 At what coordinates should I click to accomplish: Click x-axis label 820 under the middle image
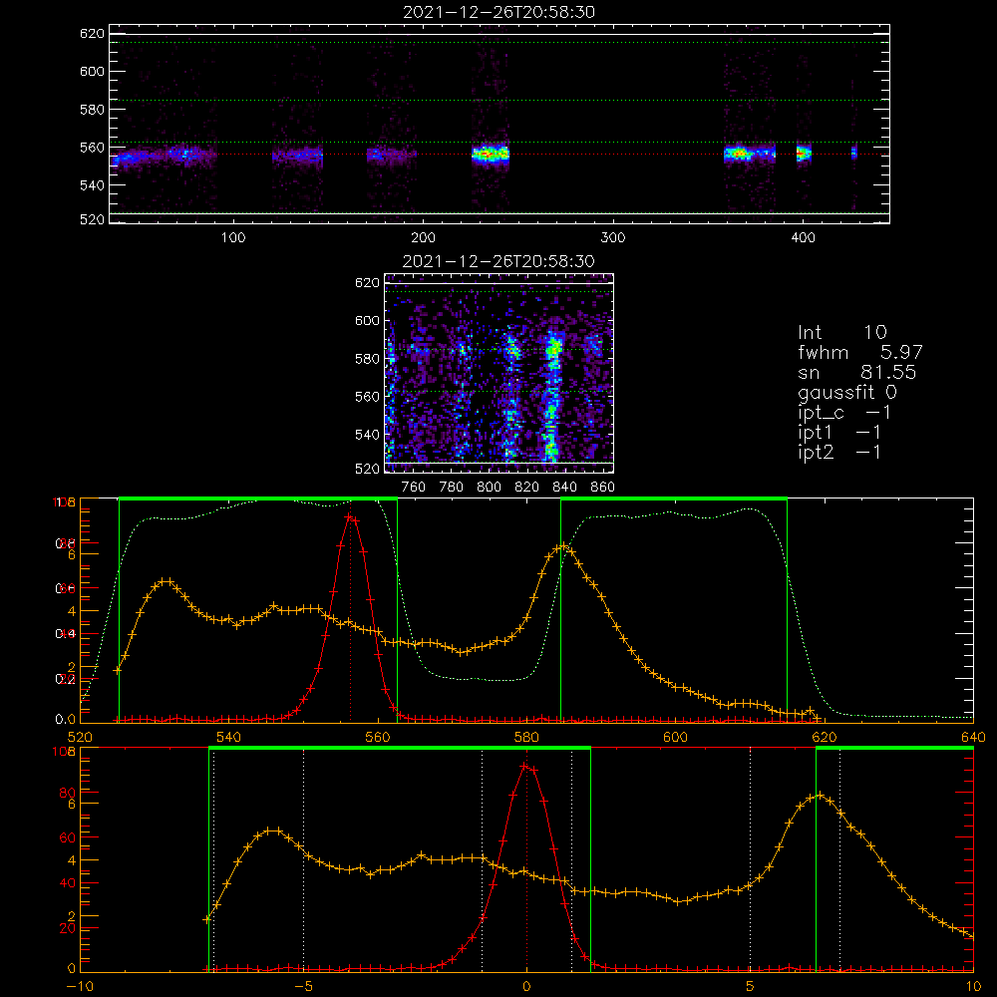pyautogui.click(x=526, y=488)
